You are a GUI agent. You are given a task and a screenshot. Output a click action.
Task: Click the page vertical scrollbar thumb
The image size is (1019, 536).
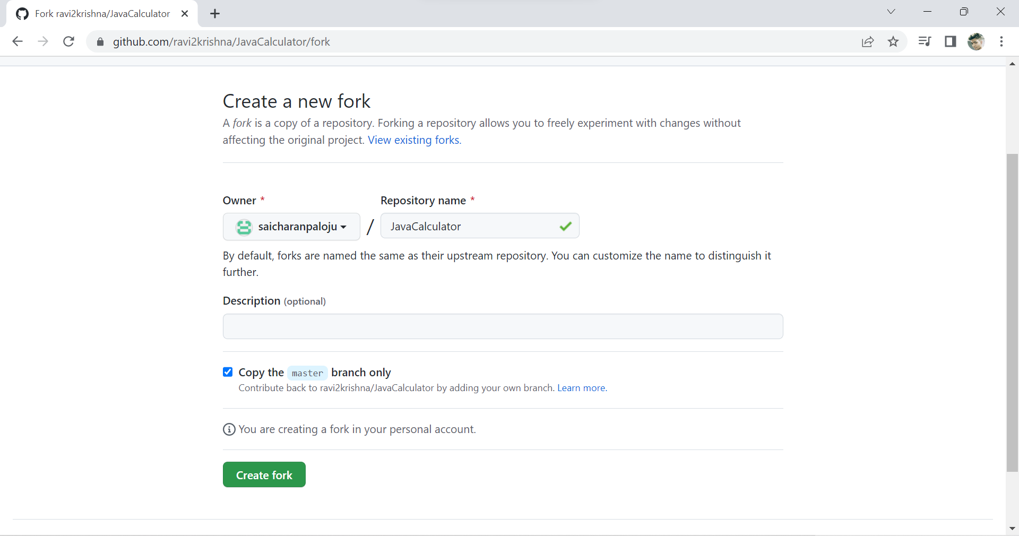[x=1012, y=312]
